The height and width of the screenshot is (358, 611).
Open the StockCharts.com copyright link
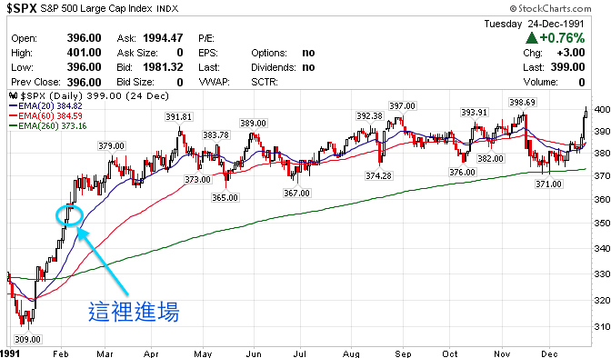pos(550,8)
